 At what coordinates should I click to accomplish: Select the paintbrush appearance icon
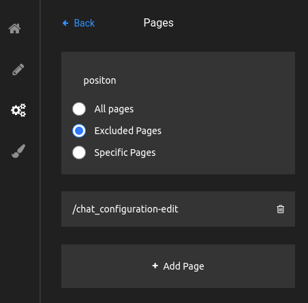pyautogui.click(x=18, y=151)
